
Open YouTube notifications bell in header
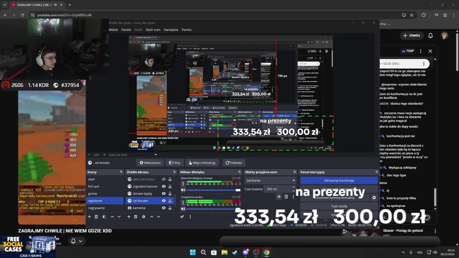tap(431, 35)
